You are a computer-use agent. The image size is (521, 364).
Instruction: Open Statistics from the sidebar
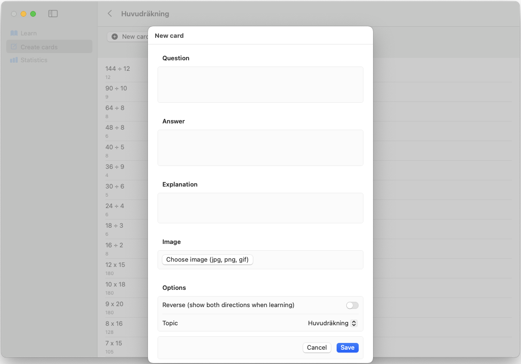pos(34,60)
